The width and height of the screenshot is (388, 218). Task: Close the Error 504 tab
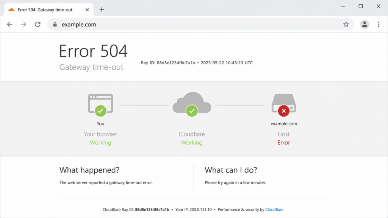[x=87, y=9]
